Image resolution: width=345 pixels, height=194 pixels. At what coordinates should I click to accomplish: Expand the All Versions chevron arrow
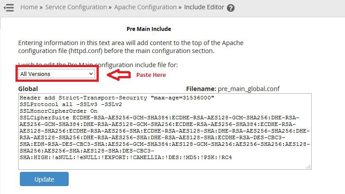pos(91,74)
